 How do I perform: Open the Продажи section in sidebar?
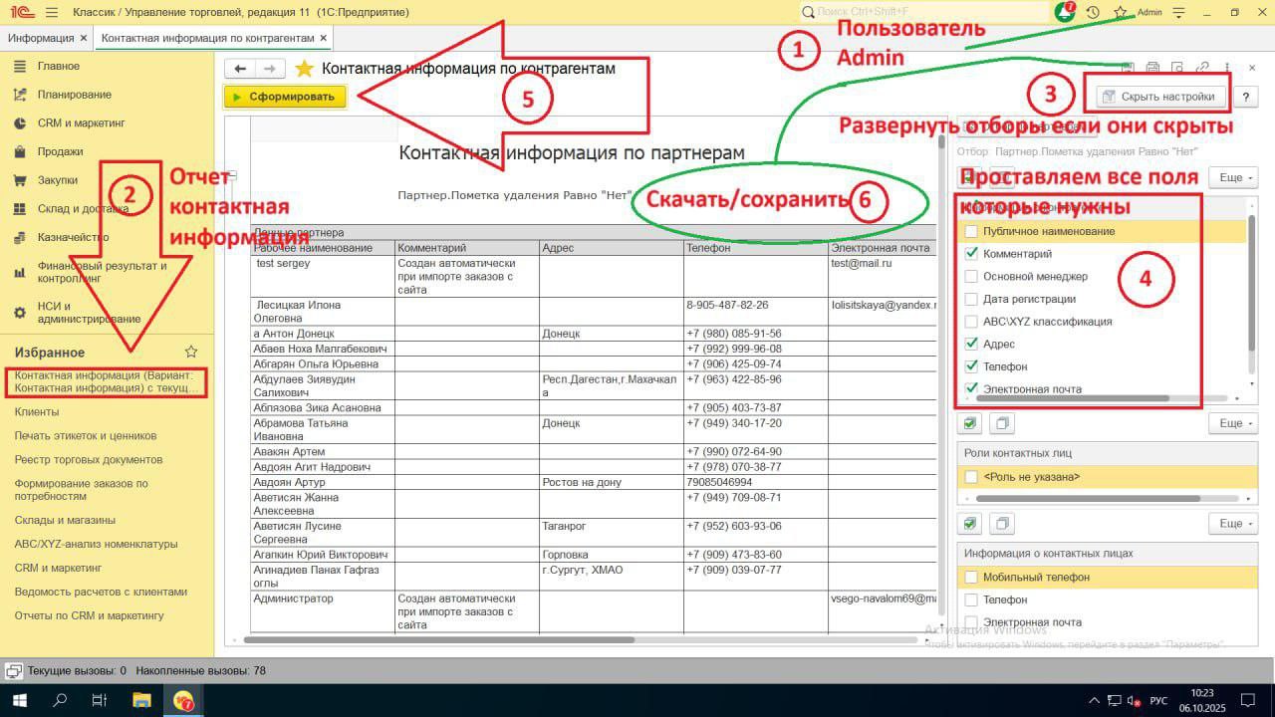pyautogui.click(x=60, y=151)
